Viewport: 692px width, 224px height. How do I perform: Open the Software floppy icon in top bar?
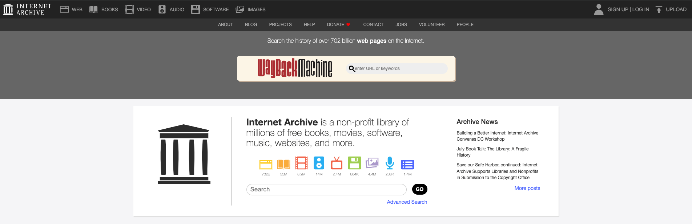click(x=196, y=9)
